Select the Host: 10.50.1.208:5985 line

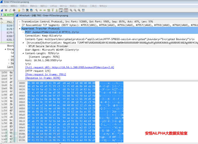point(43,61)
